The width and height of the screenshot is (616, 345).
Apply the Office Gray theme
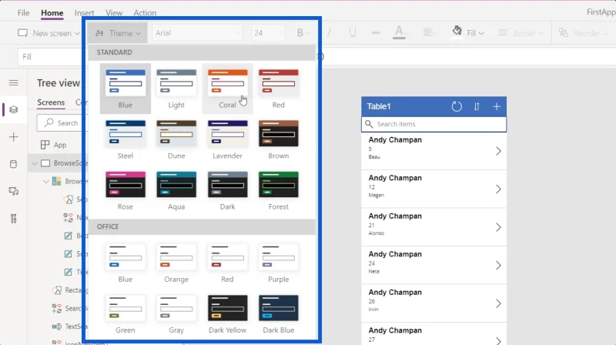176,314
